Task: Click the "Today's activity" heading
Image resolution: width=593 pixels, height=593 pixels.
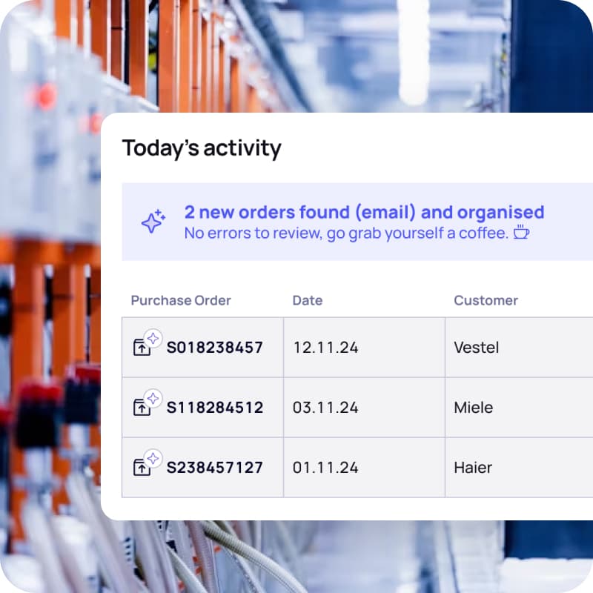Action: [x=202, y=148]
